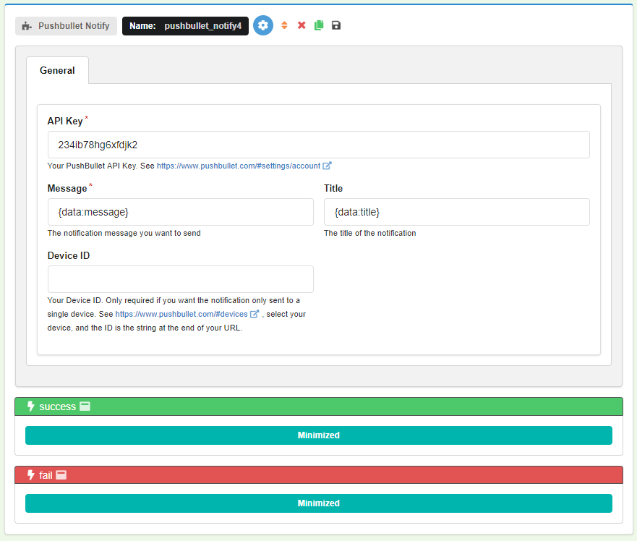Delete the action with the red X icon

[302, 25]
